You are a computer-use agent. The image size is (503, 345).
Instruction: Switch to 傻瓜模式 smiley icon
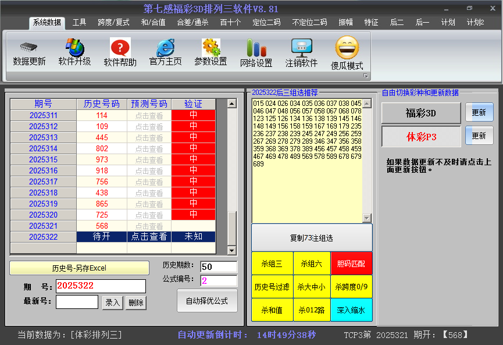coord(347,48)
